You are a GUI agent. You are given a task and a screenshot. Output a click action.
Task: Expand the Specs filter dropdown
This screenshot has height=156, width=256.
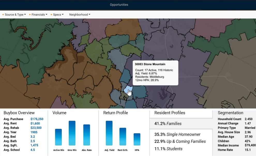click(x=57, y=15)
